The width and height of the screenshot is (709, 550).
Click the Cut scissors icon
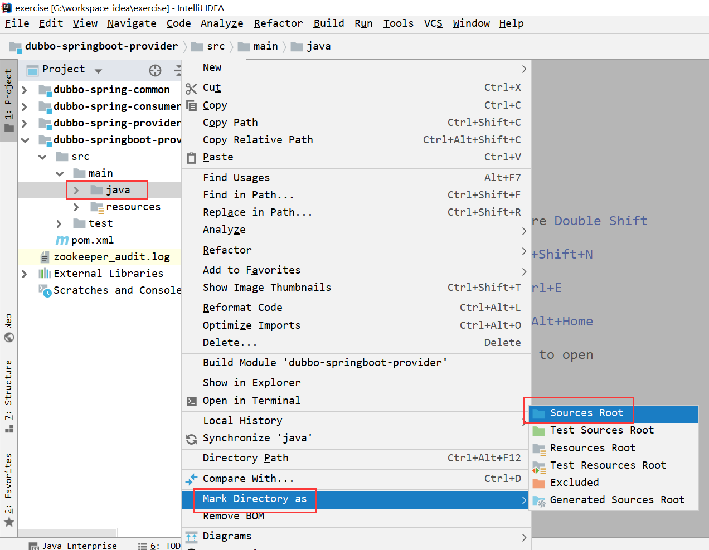(x=192, y=89)
